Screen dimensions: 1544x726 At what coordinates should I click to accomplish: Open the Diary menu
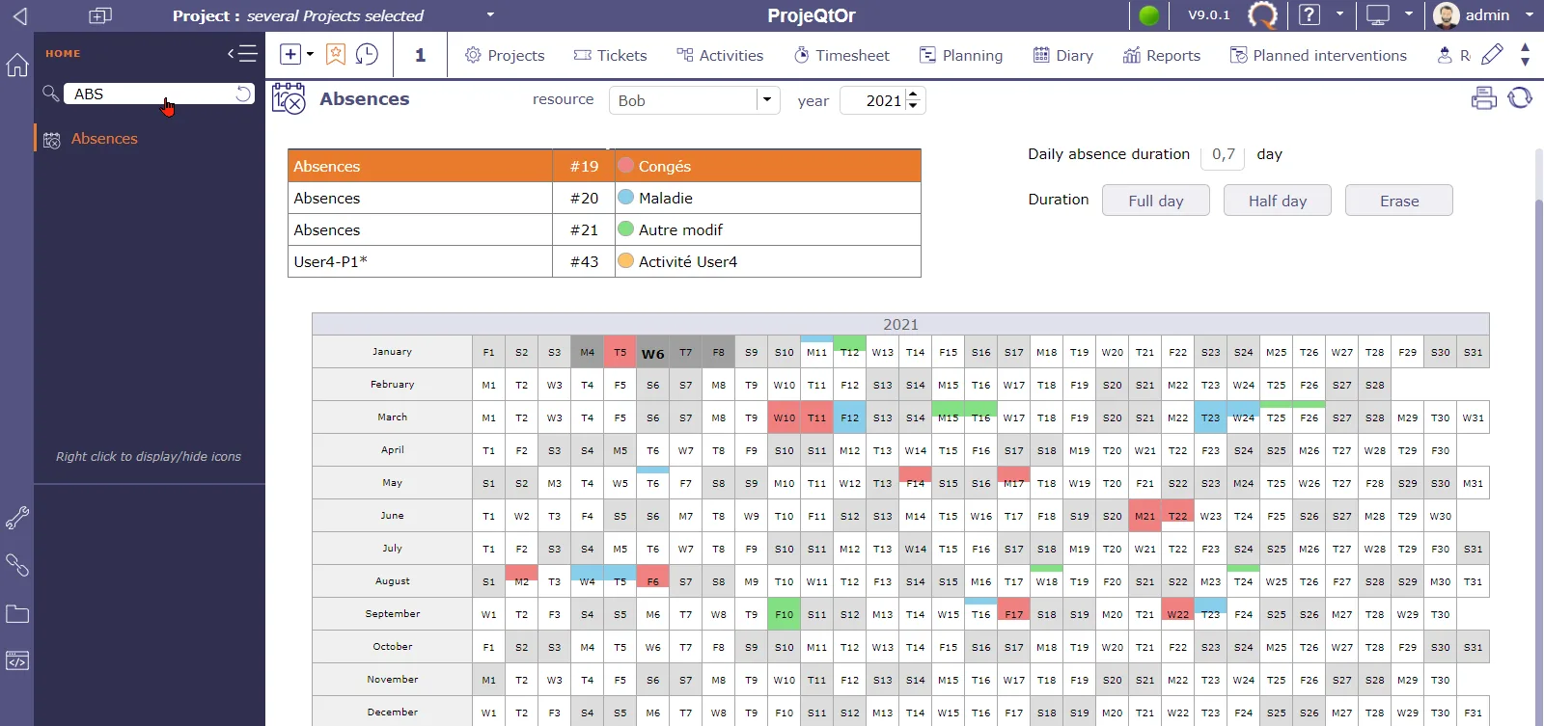(x=1062, y=56)
